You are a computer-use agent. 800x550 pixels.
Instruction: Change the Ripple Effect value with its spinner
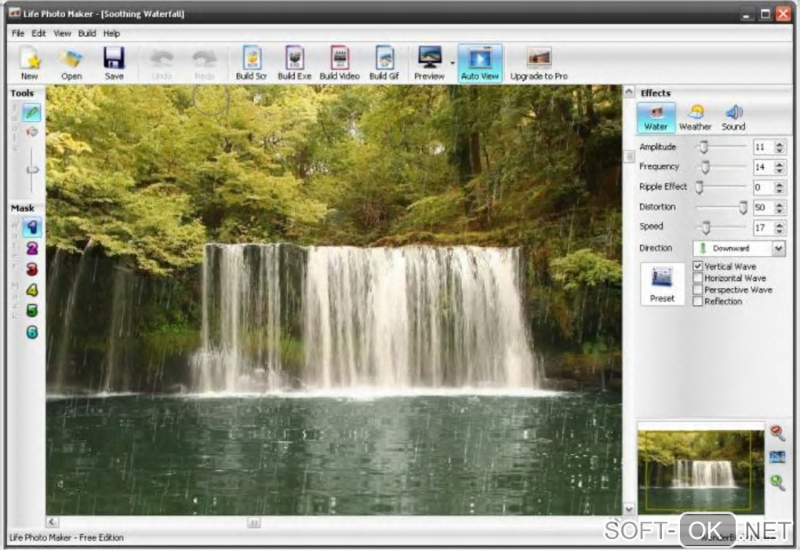(779, 188)
